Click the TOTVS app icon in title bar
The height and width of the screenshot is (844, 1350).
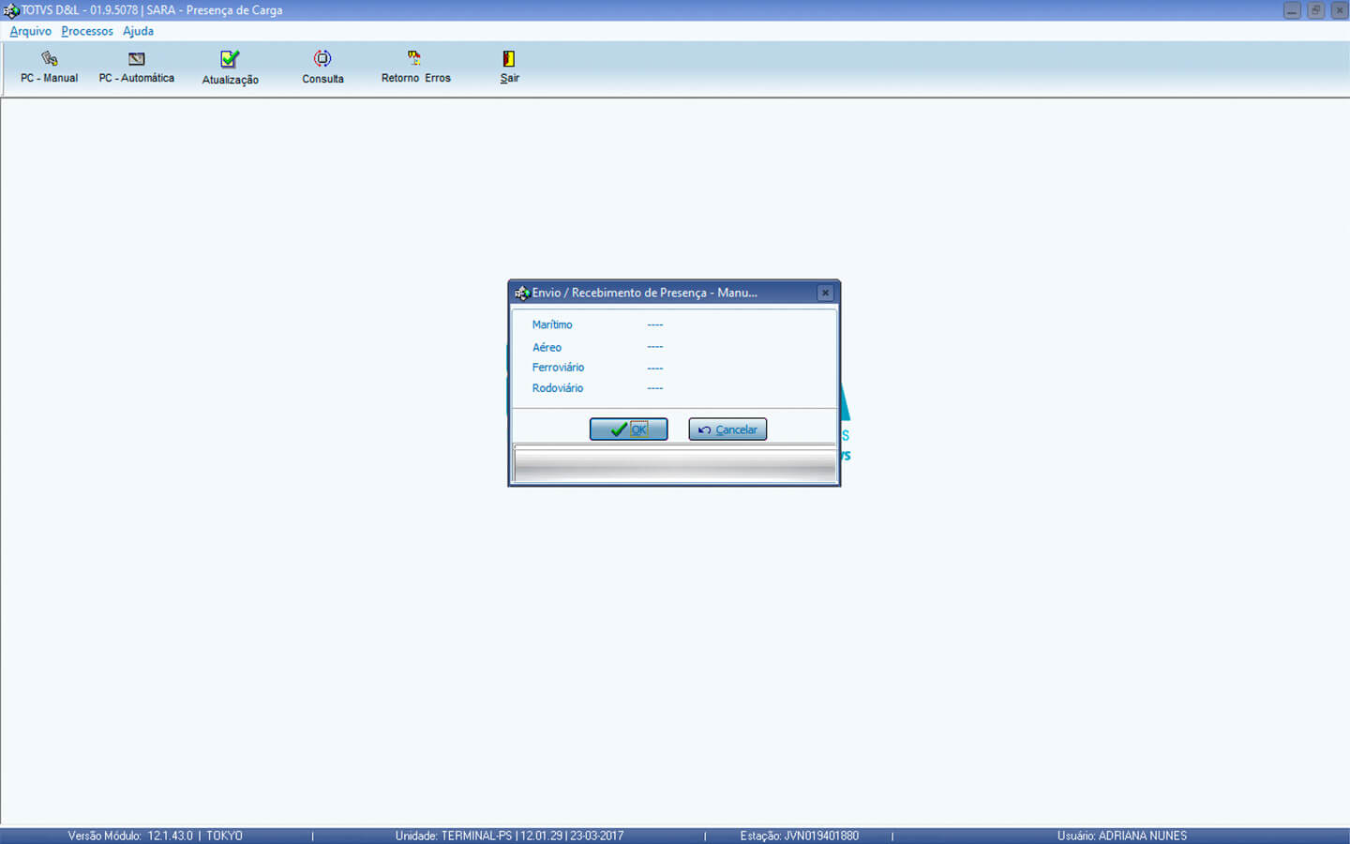tap(11, 10)
